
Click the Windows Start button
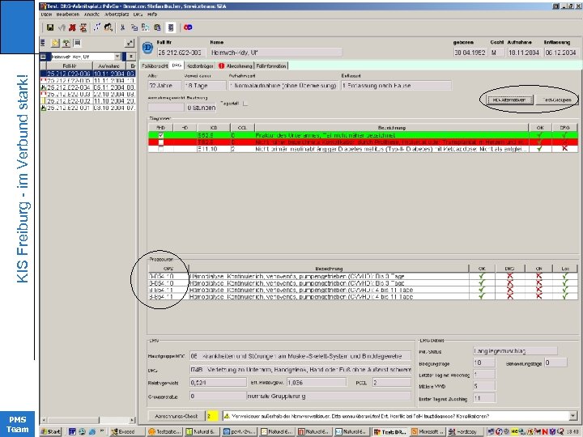[50, 431]
